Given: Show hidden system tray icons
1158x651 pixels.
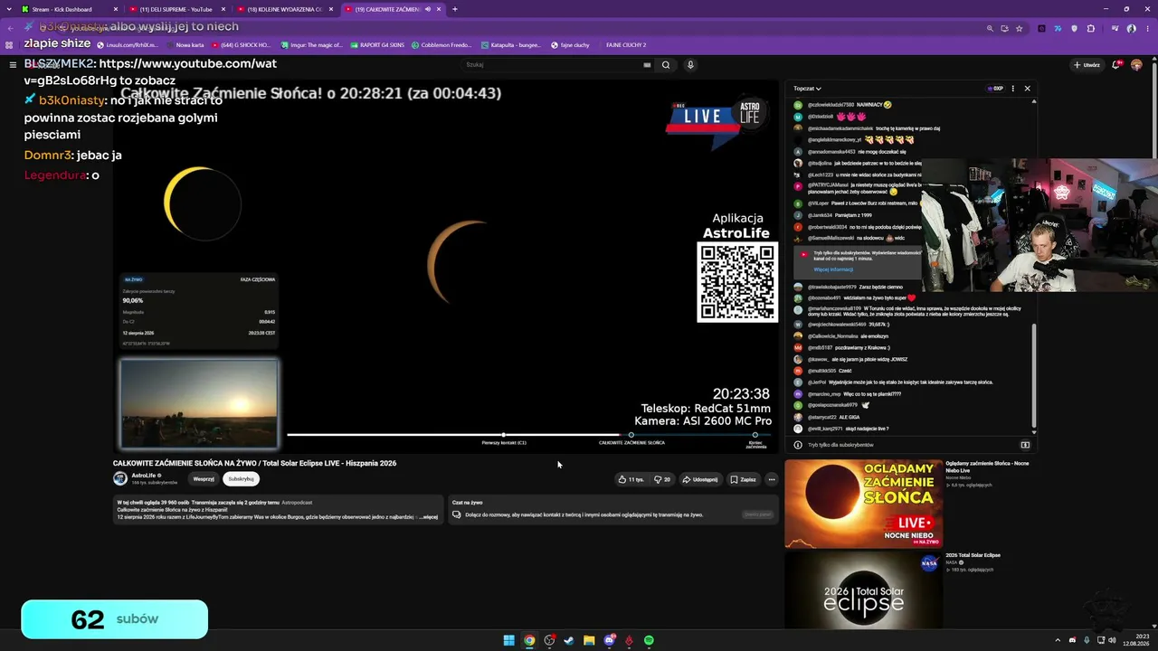Looking at the screenshot, I should tap(1056, 640).
